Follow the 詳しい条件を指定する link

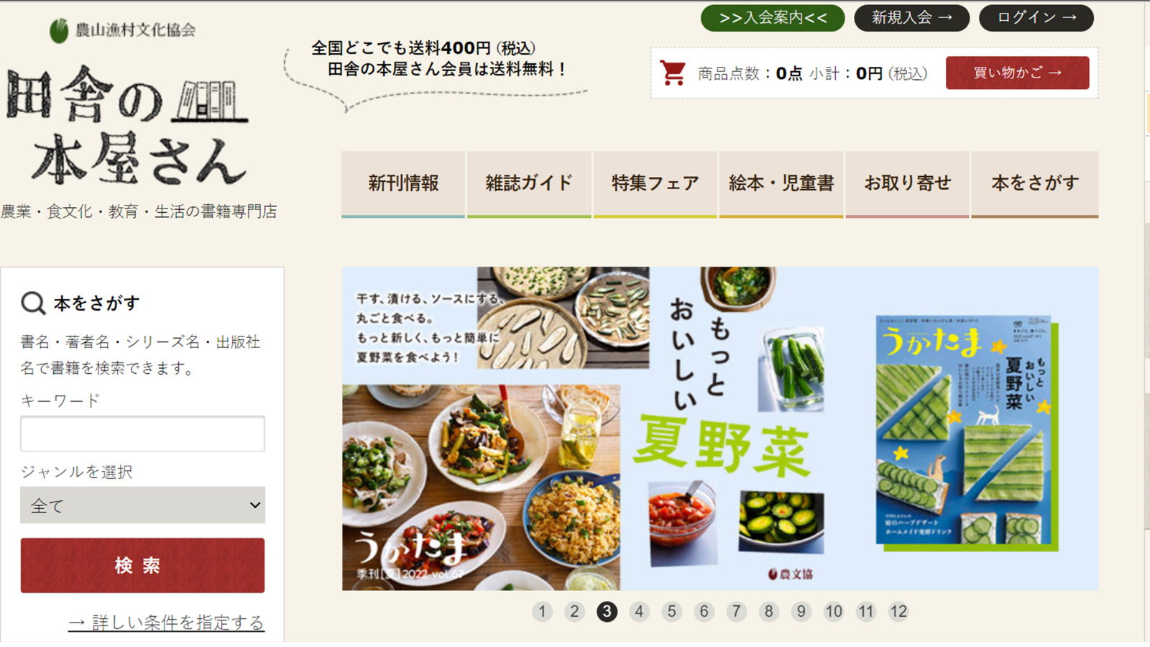point(166,623)
